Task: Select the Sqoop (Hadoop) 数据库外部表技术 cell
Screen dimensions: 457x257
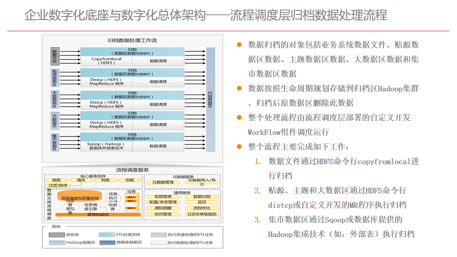Action: [106, 146]
